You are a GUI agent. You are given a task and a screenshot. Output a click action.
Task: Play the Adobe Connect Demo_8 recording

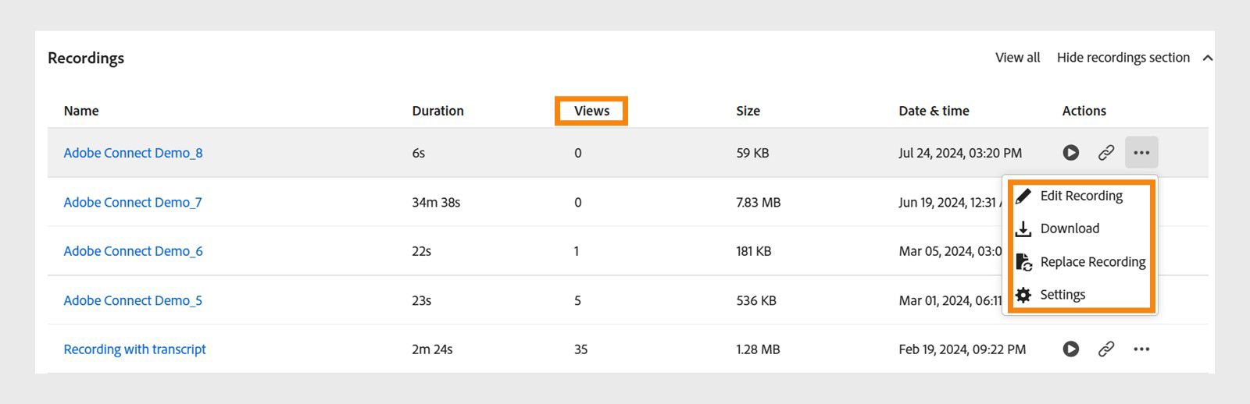1070,153
